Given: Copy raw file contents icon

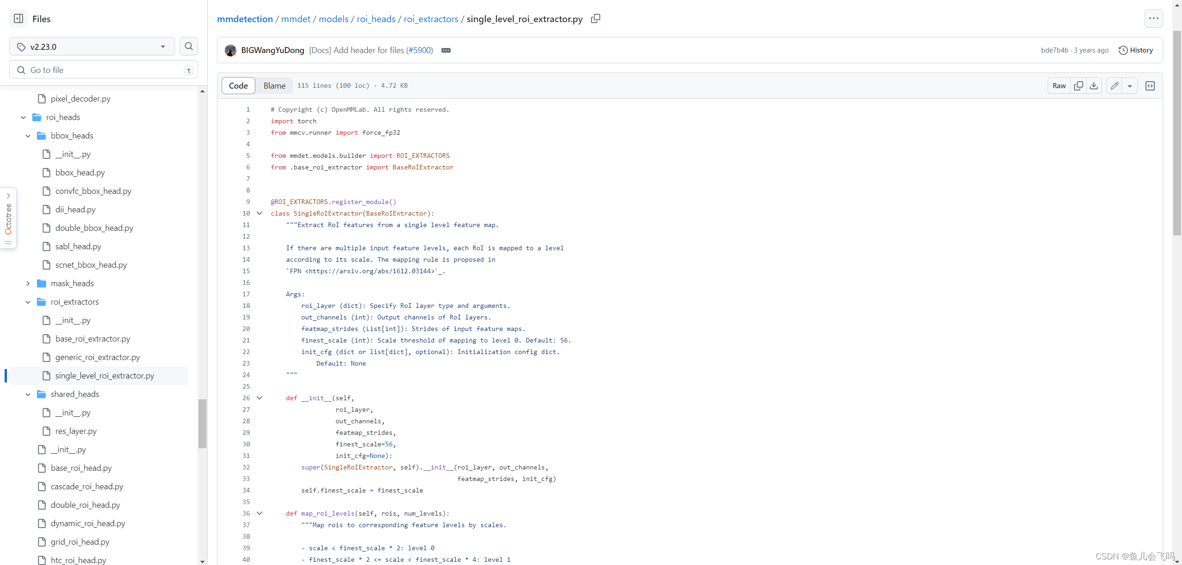Looking at the screenshot, I should (x=1079, y=86).
